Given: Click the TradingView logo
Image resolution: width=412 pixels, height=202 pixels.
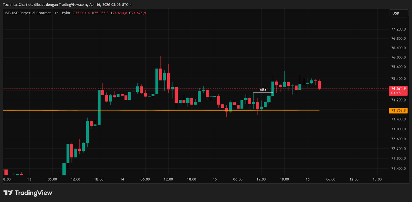Looking at the screenshot, I should pyautogui.click(x=28, y=193).
